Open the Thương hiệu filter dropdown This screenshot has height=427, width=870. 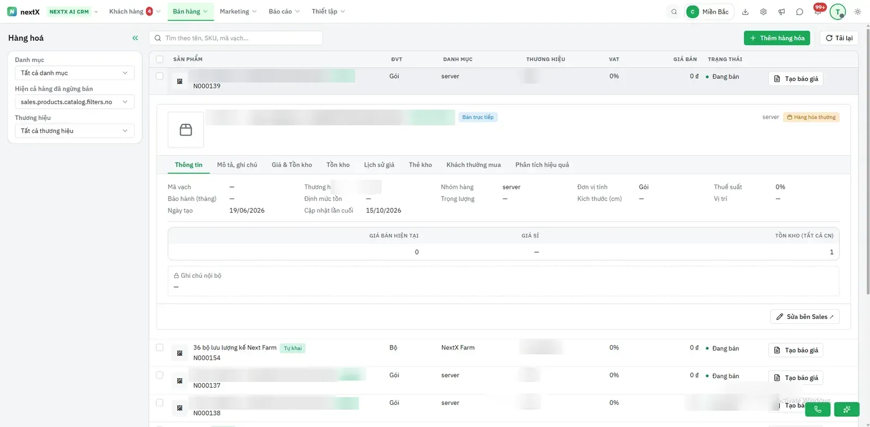[74, 131]
